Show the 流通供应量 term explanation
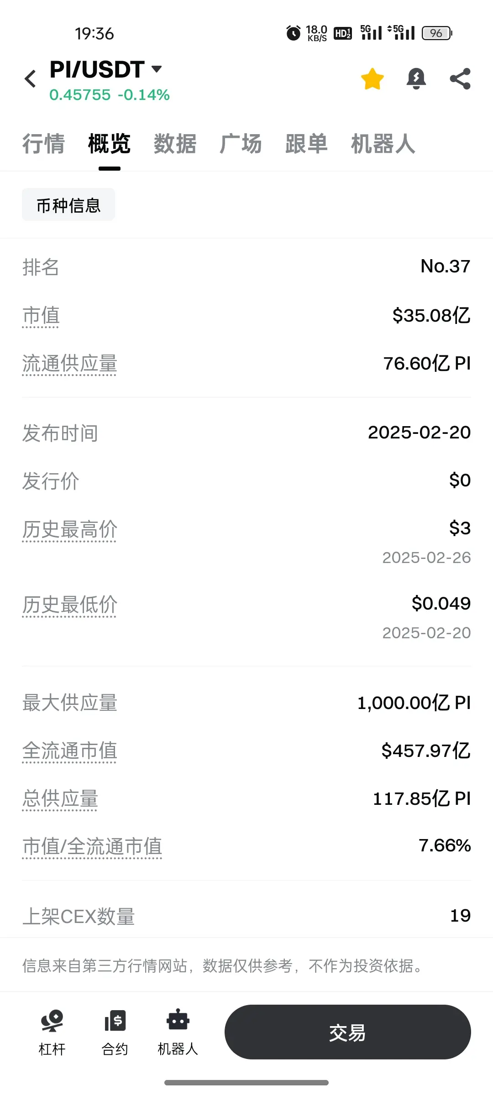Screen dimensions: 493x1095 click(69, 364)
